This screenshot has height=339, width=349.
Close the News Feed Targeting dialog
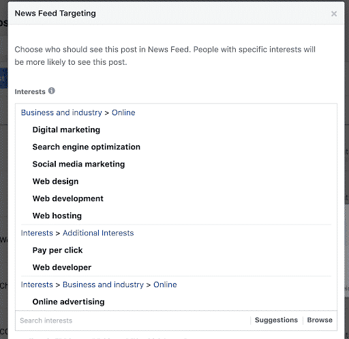point(334,14)
